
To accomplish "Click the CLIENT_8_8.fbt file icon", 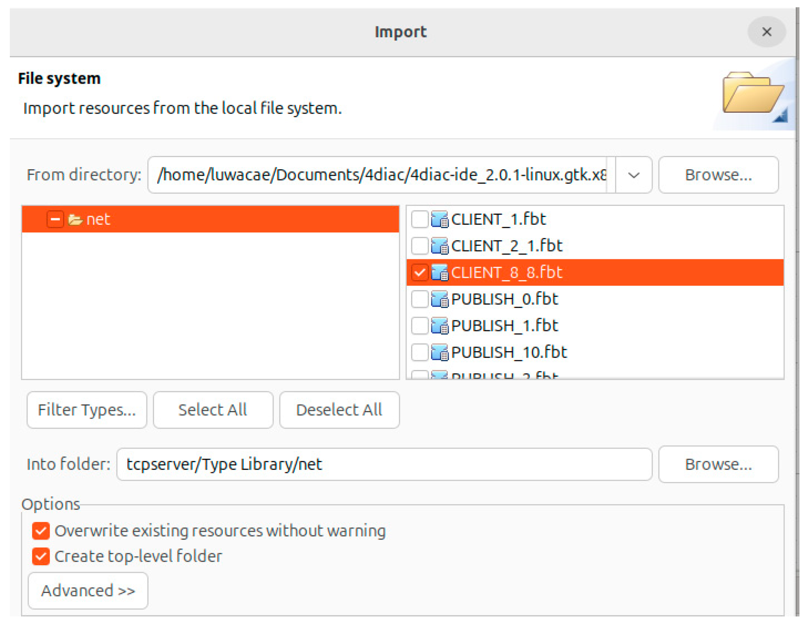I will click(x=439, y=272).
